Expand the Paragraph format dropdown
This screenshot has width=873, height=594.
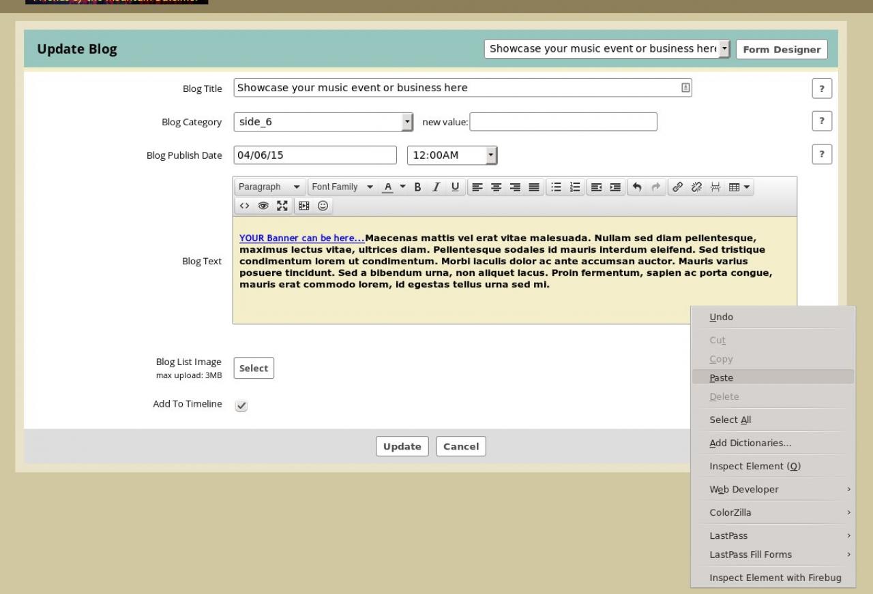(x=270, y=187)
